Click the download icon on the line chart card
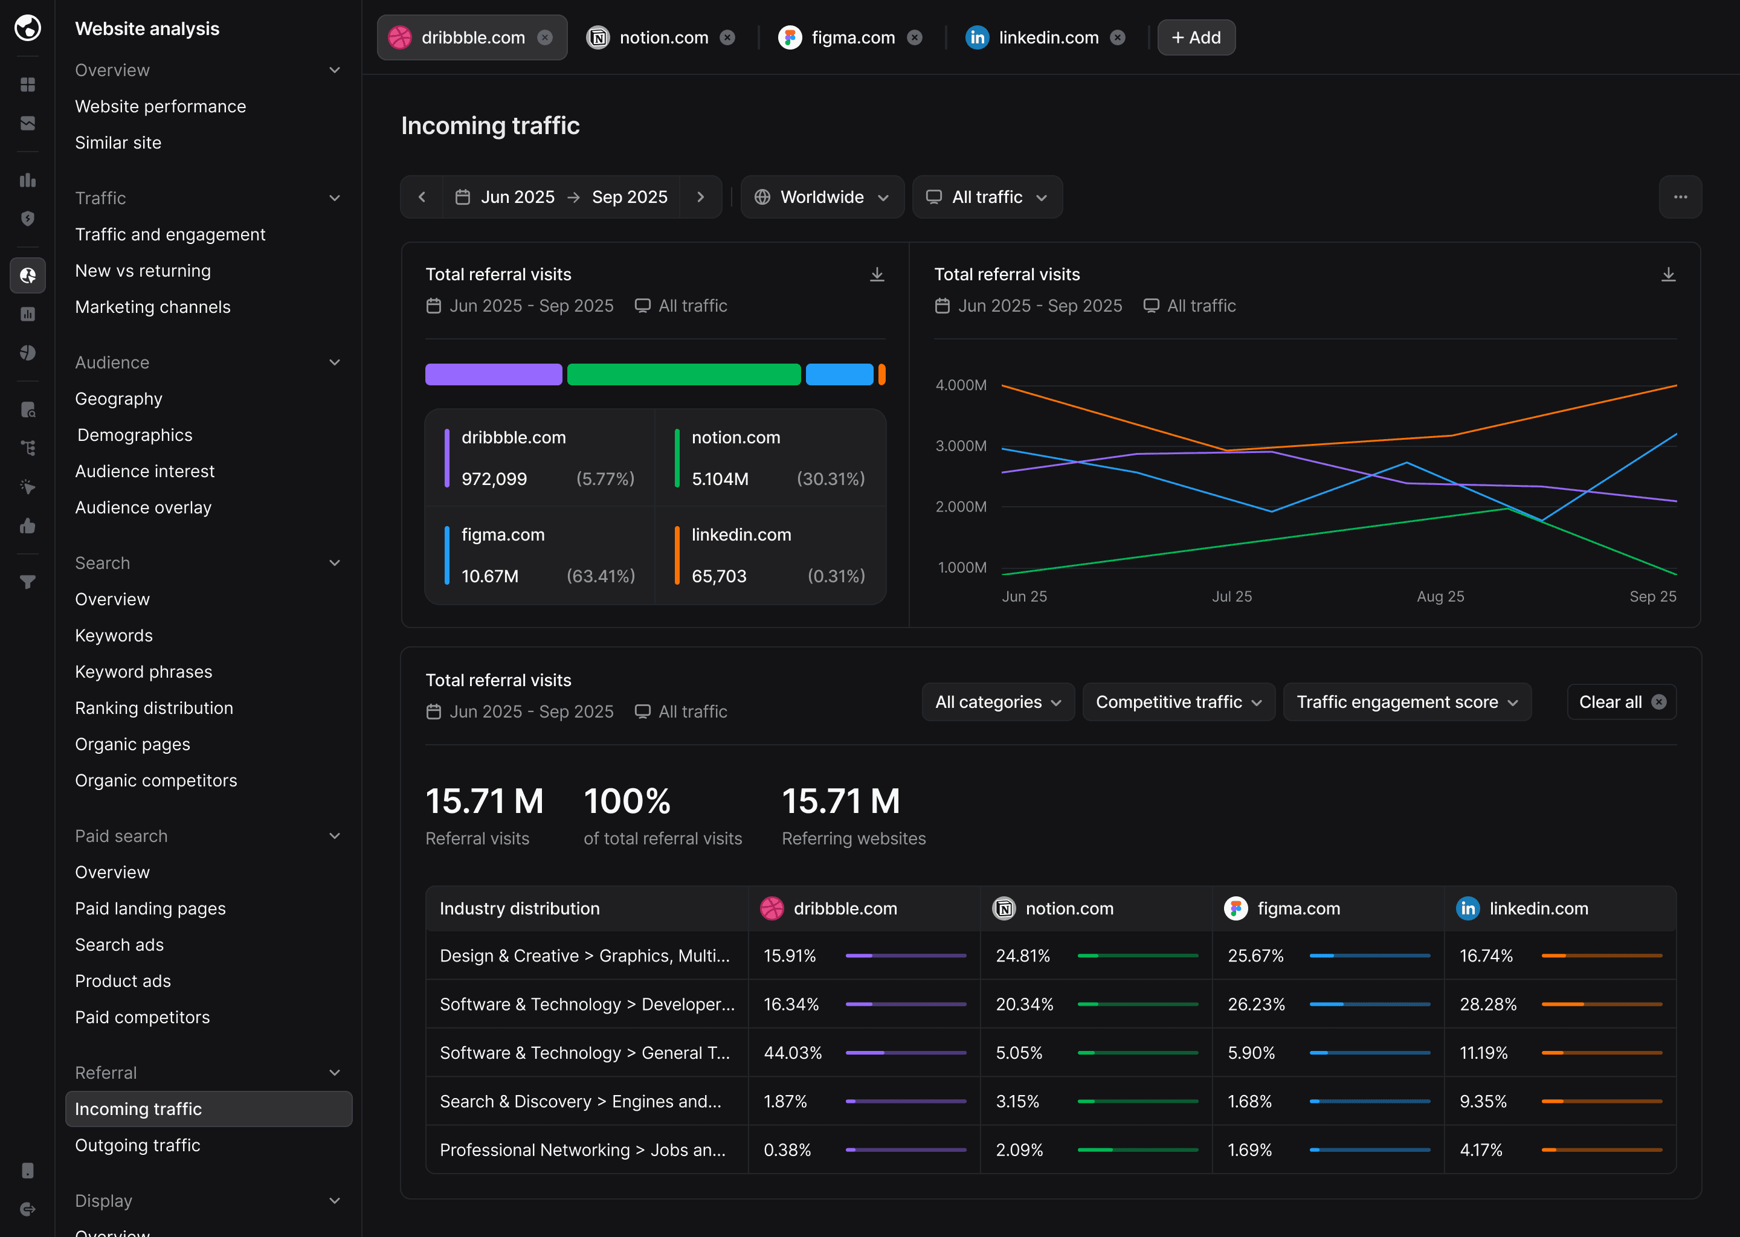This screenshot has width=1740, height=1237. (1667, 274)
